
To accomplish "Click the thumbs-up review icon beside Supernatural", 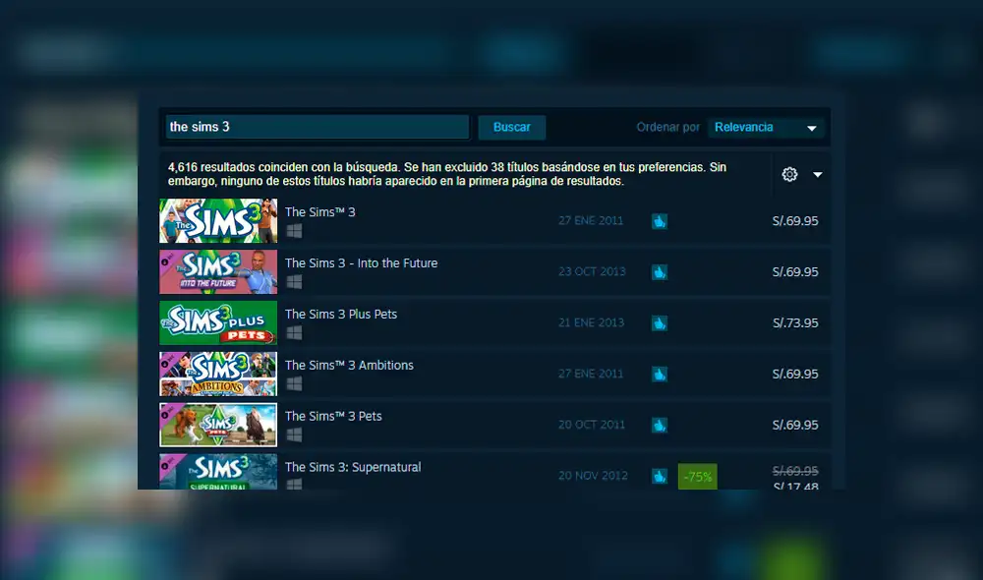I will tap(659, 476).
